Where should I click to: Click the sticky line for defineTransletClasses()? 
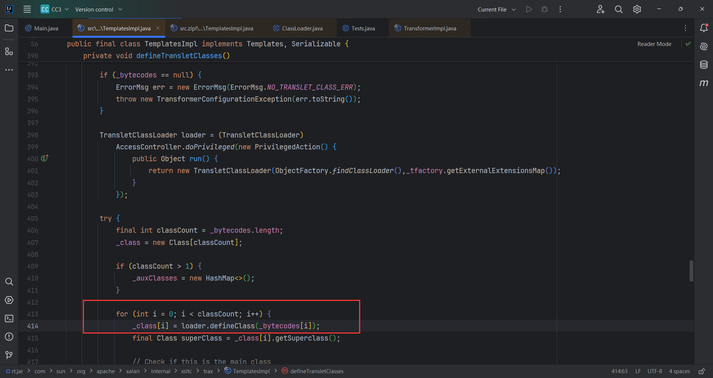click(x=156, y=56)
